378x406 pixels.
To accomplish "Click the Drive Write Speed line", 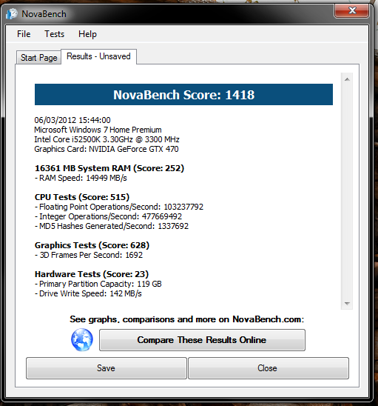I will point(88,293).
